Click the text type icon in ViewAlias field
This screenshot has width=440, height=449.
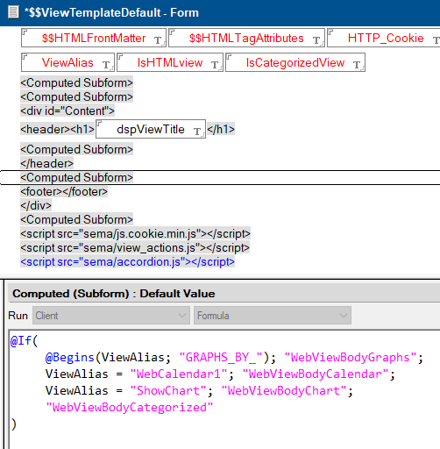106,65
